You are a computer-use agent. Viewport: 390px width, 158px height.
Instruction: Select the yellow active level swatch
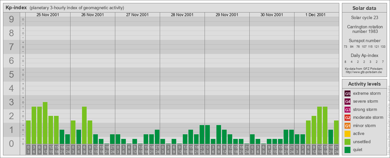click(x=348, y=134)
